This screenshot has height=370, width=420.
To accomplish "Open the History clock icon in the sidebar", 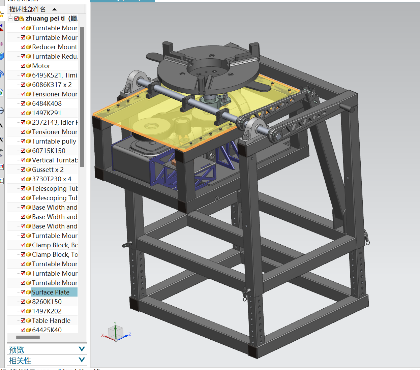I will [1, 111].
